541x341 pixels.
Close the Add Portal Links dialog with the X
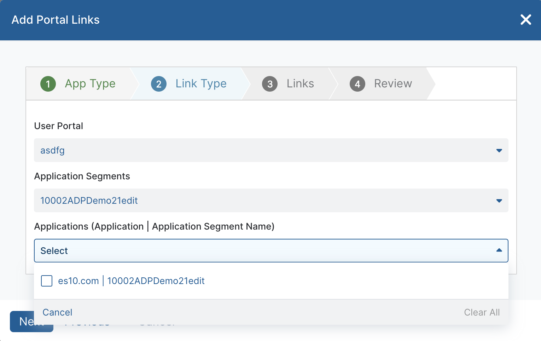(526, 20)
